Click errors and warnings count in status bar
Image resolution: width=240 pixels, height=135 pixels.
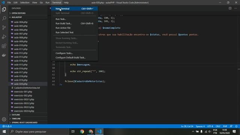(7, 126)
